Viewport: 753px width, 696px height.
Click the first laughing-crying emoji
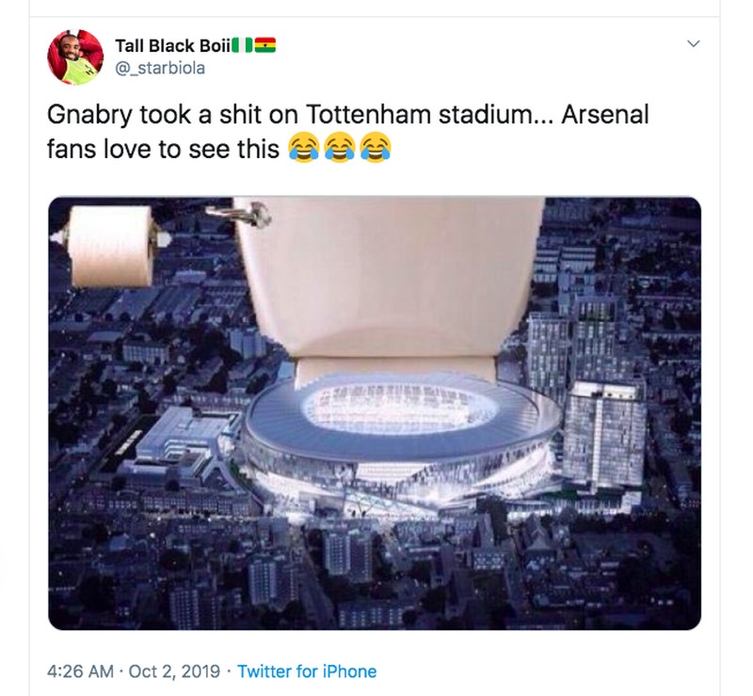302,148
